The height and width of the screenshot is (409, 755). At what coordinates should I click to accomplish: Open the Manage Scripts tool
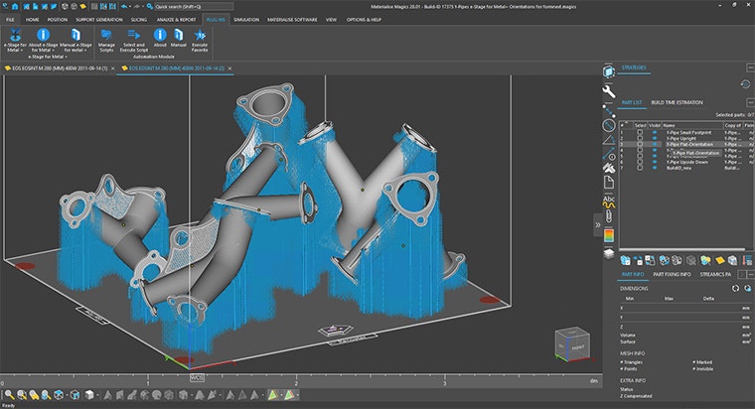pos(106,37)
